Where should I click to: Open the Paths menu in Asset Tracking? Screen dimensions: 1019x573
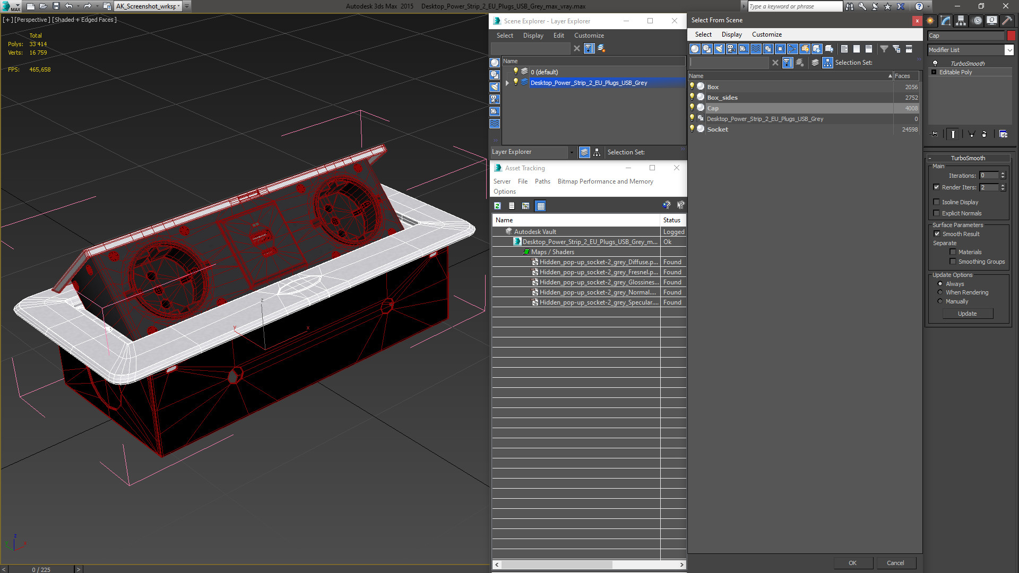542,181
